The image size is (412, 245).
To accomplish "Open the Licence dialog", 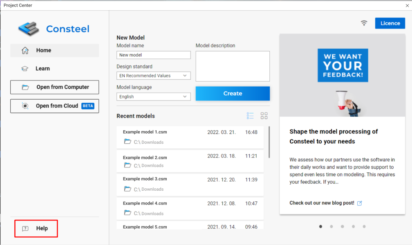I will 390,23.
